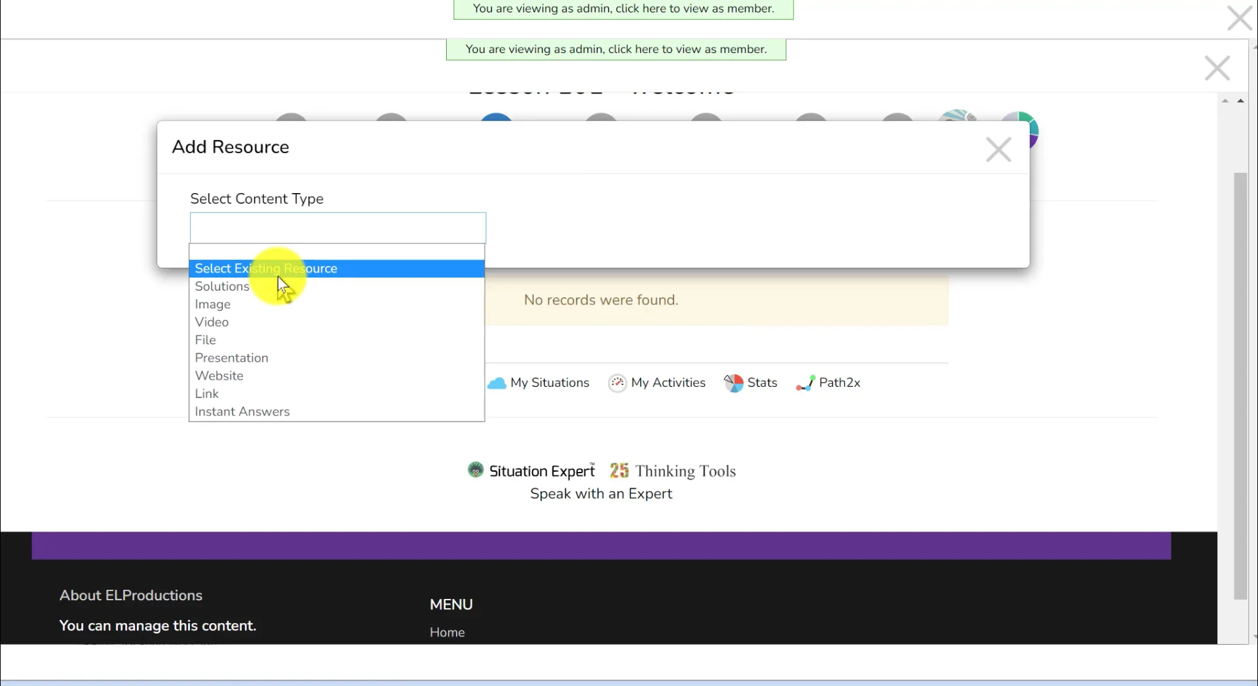Open My Activities via the gauge icon
1258x686 pixels.
coord(617,383)
